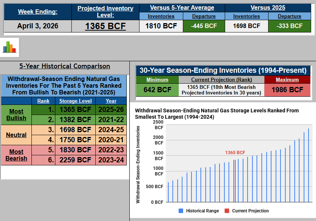316x221 pixels.
Task: Click the 5-Year Historical Comparison title
Action: click(x=65, y=66)
